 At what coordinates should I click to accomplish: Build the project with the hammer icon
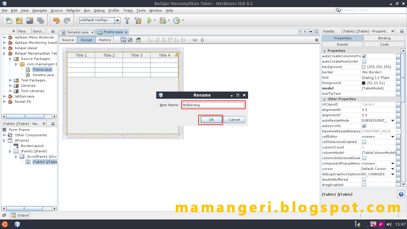point(127,20)
